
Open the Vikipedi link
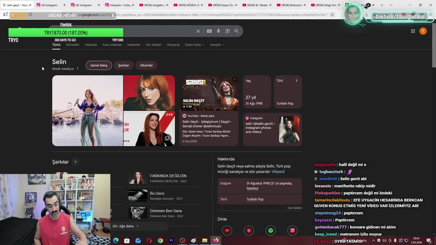click(278, 171)
